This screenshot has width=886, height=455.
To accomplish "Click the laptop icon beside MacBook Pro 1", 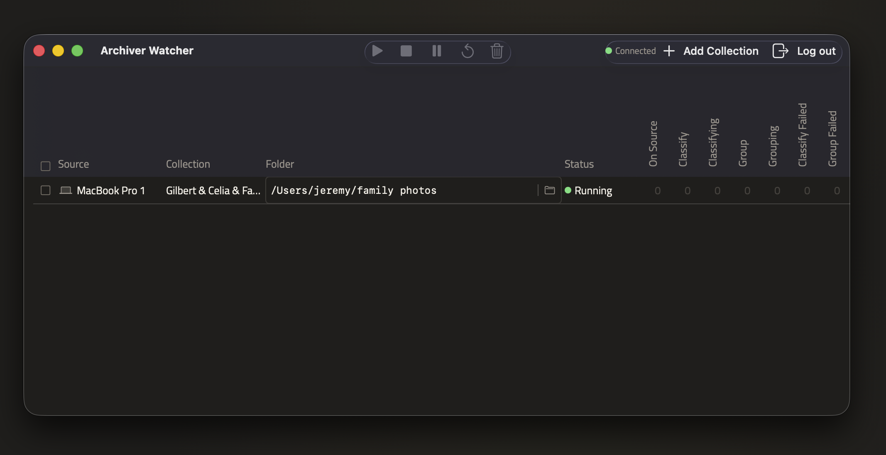I will pyautogui.click(x=66, y=191).
